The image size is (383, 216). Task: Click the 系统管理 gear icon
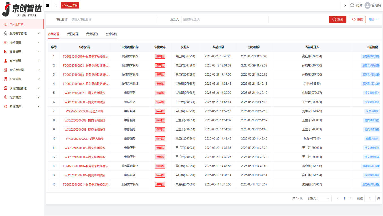(5, 106)
